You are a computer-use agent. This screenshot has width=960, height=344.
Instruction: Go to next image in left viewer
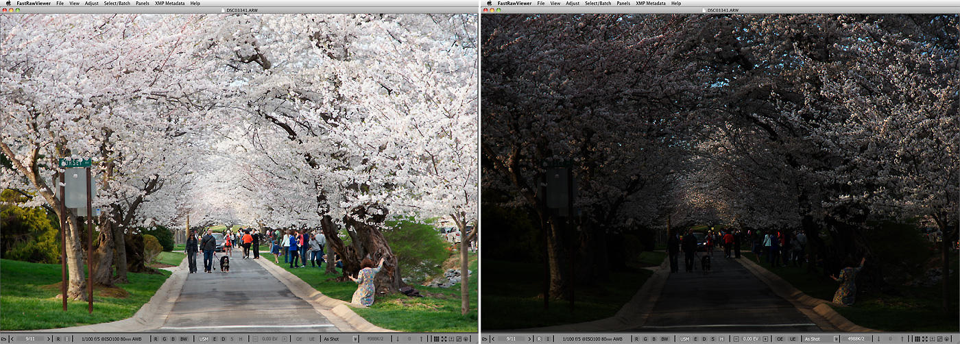click(47, 339)
